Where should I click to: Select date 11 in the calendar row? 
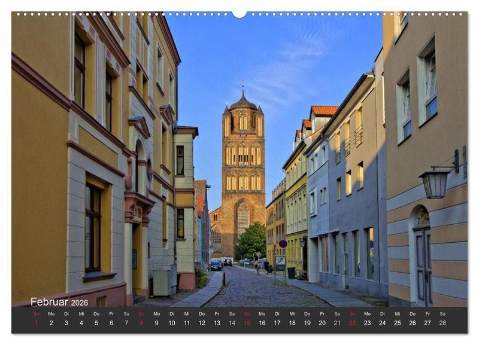click(186, 323)
